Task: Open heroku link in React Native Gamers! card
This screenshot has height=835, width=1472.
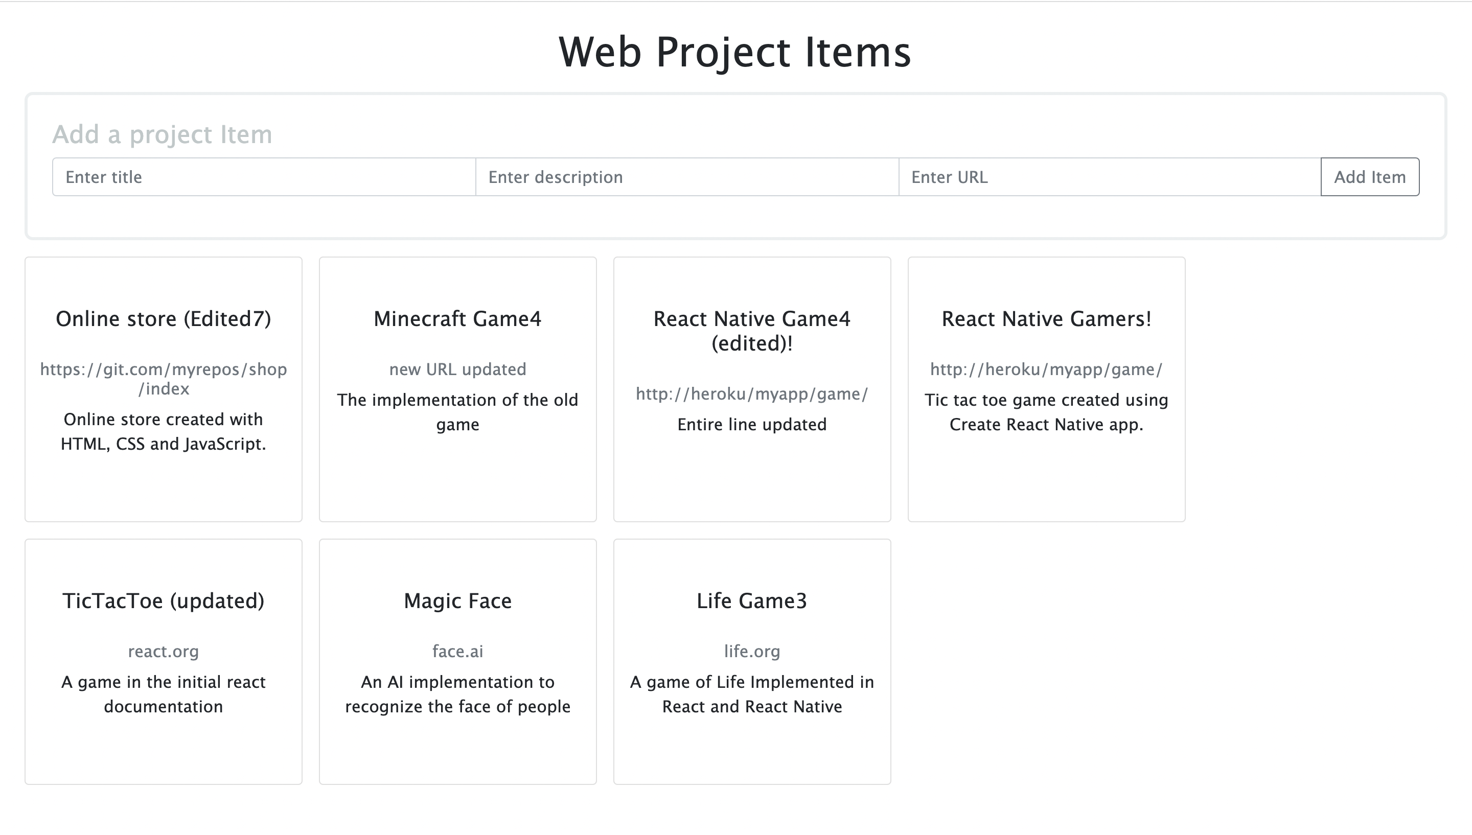Action: pyautogui.click(x=1046, y=369)
